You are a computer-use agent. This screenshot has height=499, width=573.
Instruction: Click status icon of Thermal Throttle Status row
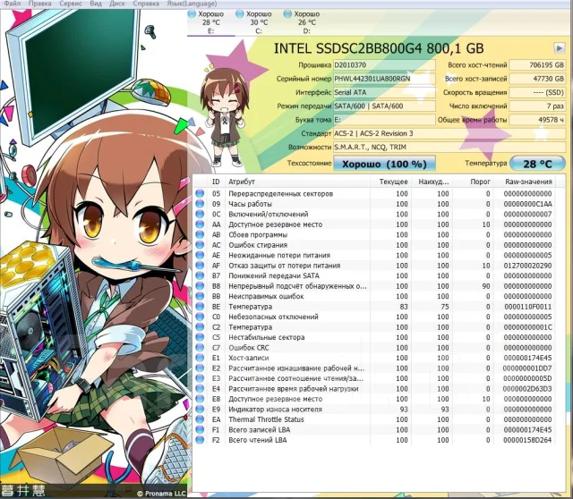(x=200, y=419)
